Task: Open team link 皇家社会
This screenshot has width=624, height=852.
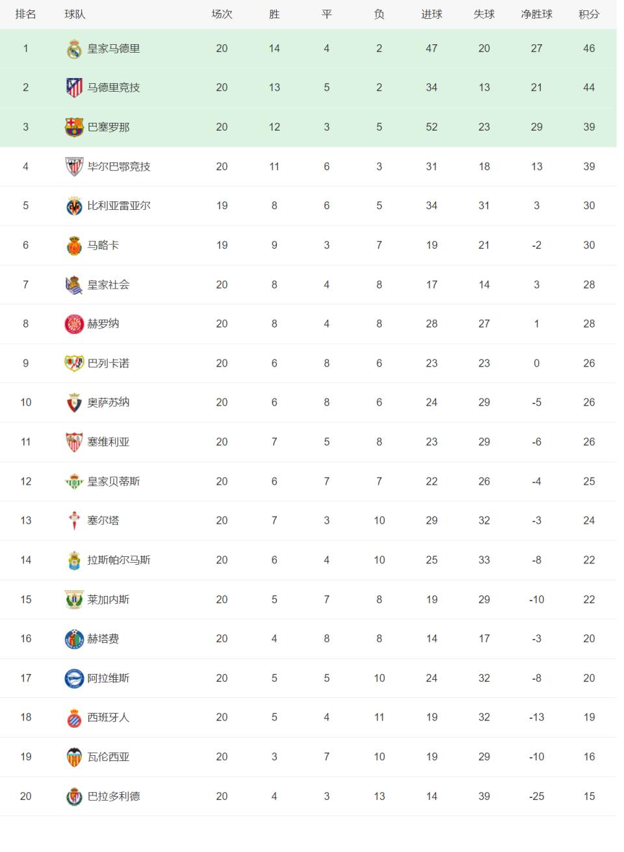Action: (x=109, y=285)
